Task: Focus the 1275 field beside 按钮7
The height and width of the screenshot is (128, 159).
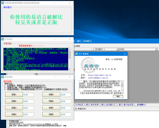Action: 66,108
